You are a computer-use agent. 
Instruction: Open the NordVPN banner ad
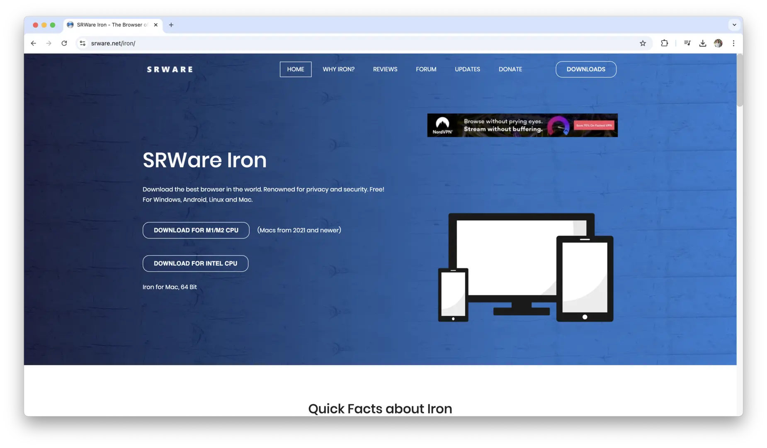[x=522, y=125]
